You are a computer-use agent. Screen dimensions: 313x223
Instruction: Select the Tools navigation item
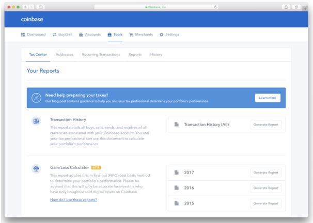pyautogui.click(x=115, y=35)
